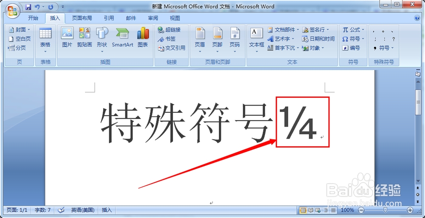The height and width of the screenshot is (218, 425).
Task: Customize Quick Access Toolbar dropdown
Action: click(63, 6)
